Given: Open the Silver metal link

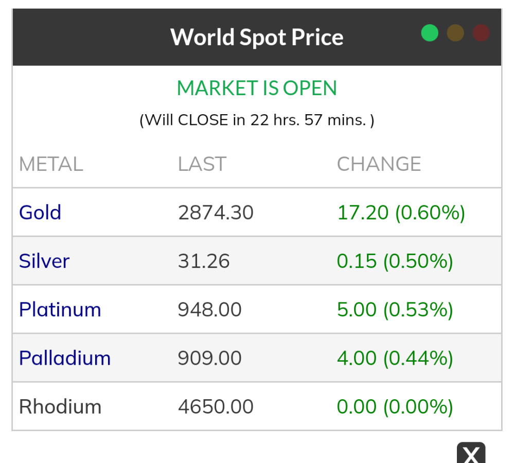Looking at the screenshot, I should coord(44,261).
